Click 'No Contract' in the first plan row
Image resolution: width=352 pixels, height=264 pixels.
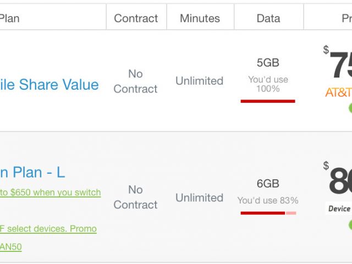tap(135, 81)
